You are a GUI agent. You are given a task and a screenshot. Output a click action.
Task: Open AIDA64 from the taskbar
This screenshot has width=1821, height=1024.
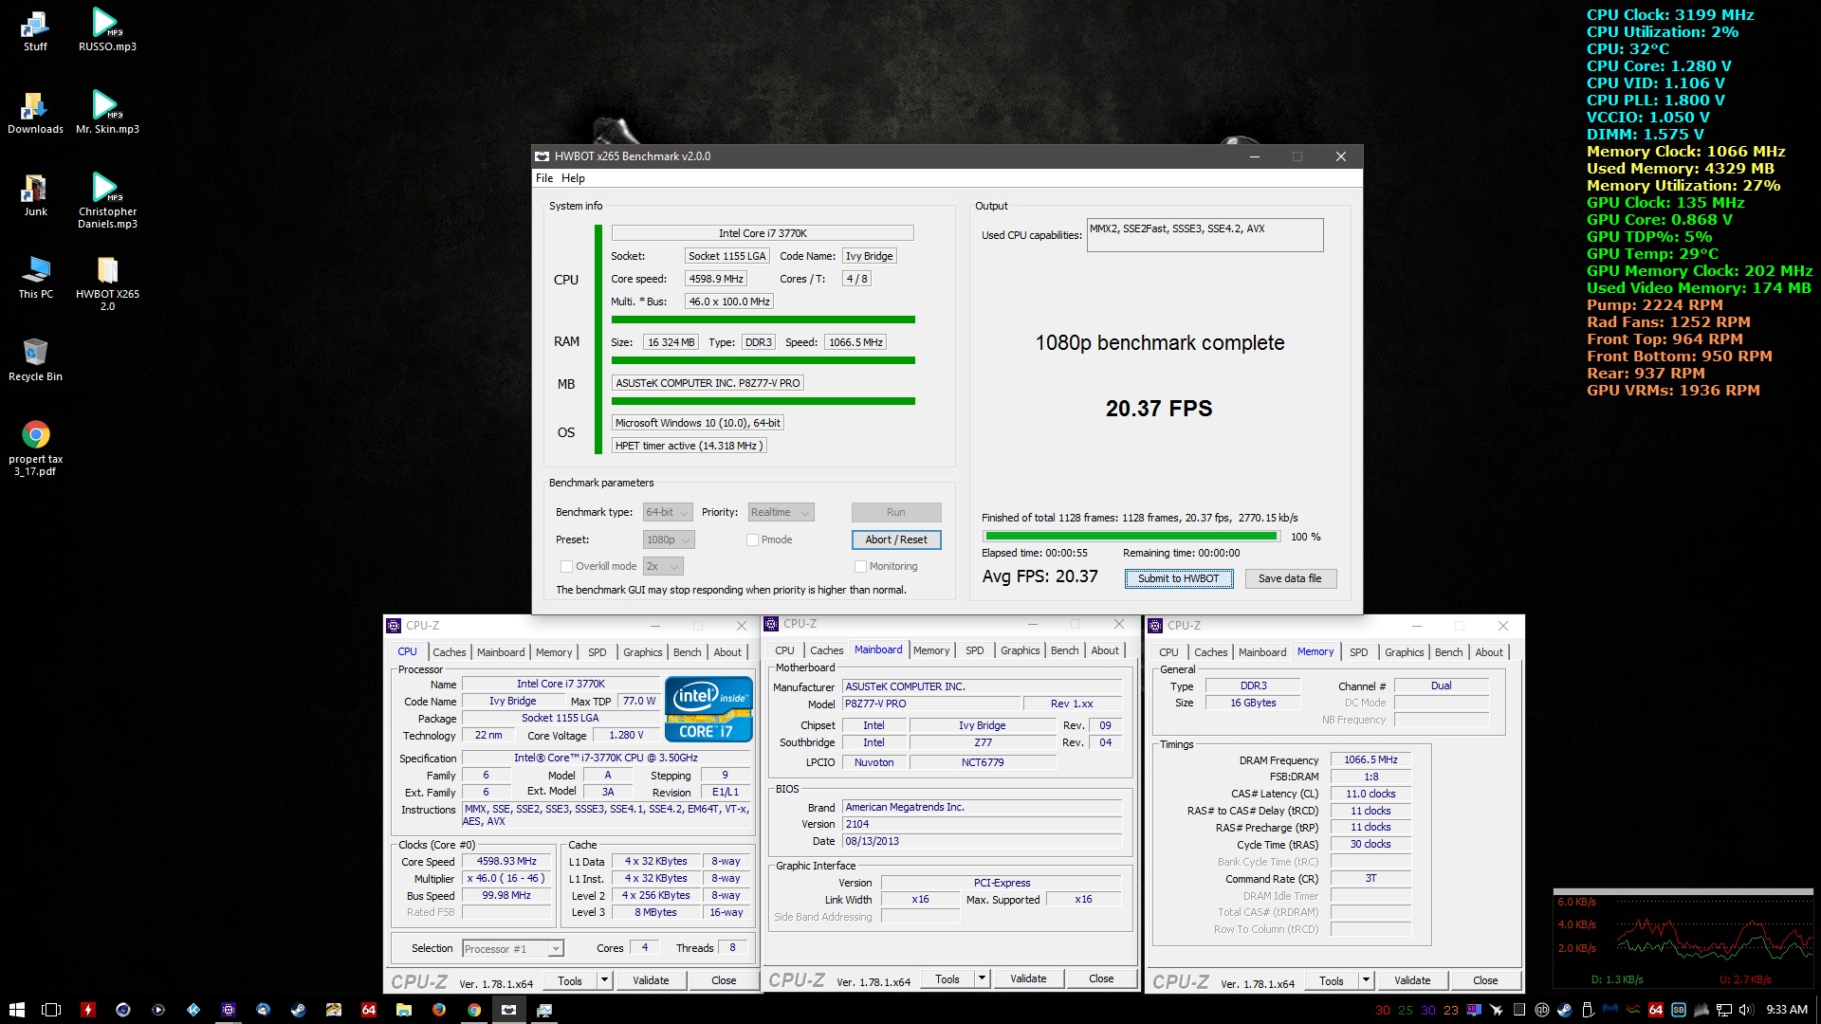click(x=369, y=1010)
